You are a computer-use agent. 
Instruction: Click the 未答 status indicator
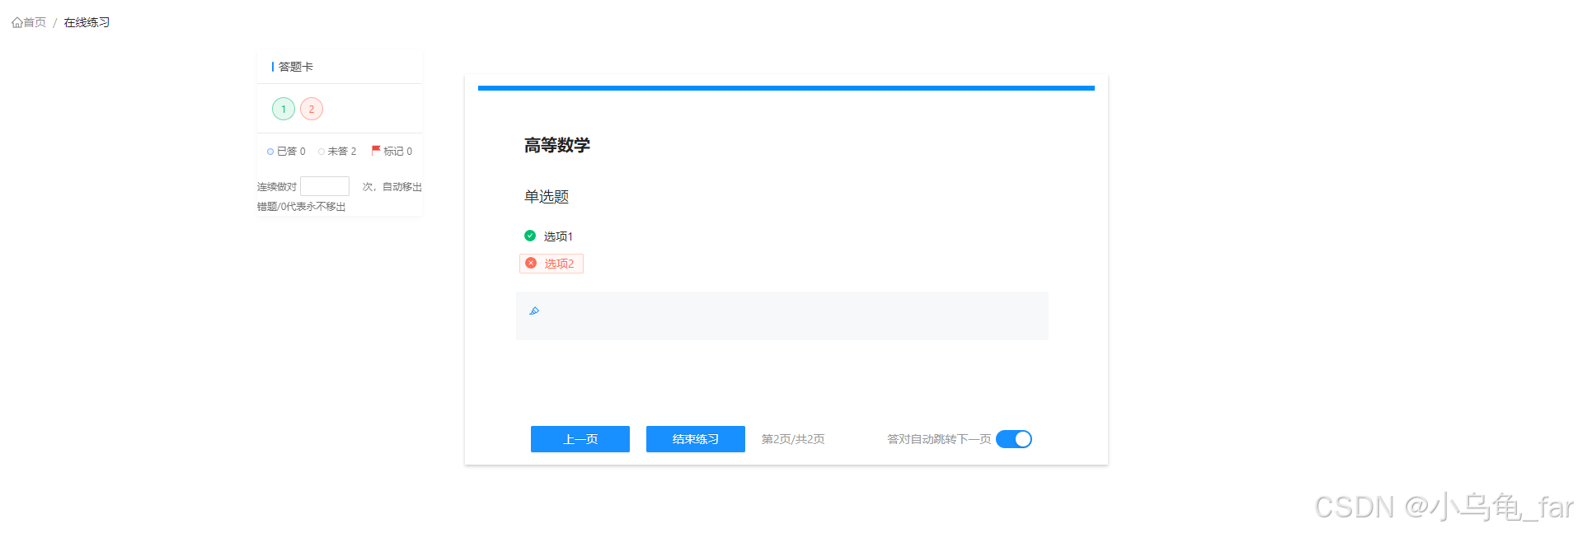click(x=337, y=152)
